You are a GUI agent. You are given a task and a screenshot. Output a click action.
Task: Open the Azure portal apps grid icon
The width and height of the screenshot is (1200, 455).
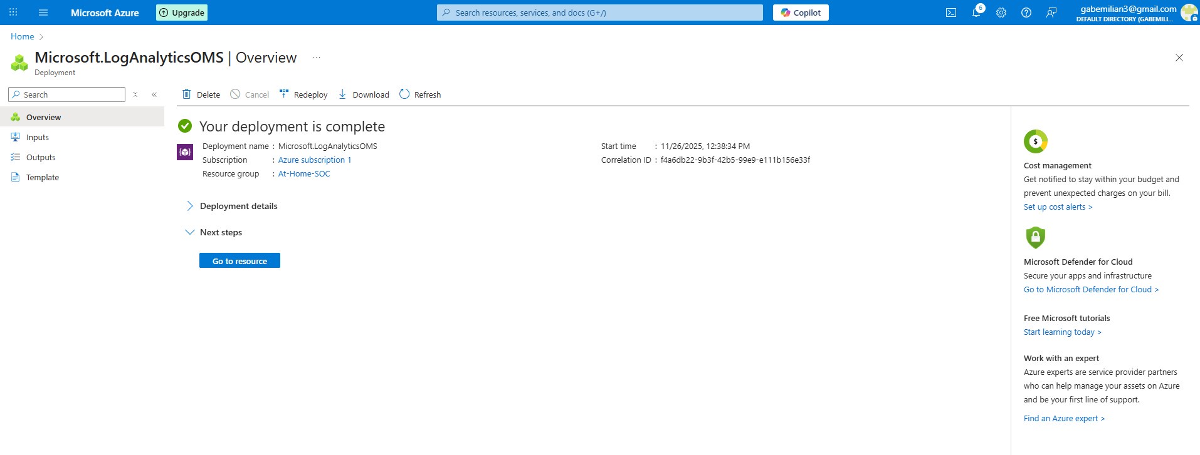click(13, 13)
